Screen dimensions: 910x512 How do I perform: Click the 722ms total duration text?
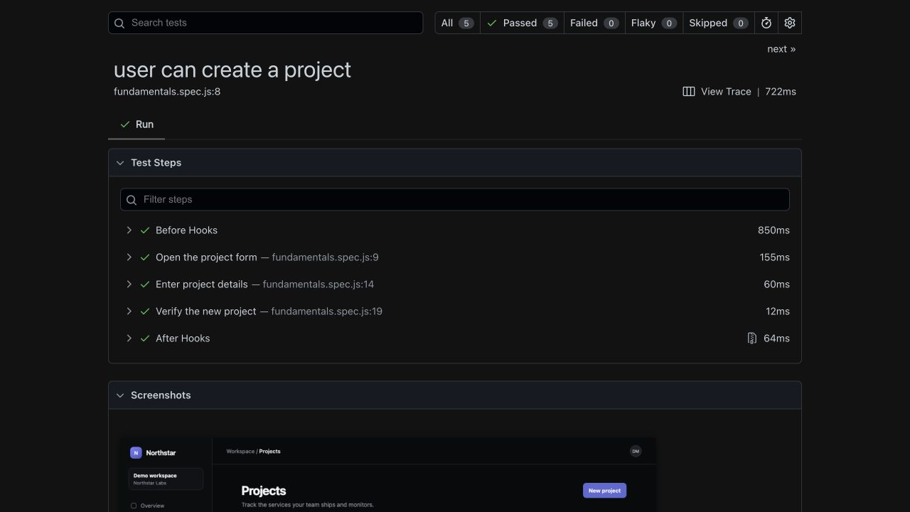tap(781, 92)
